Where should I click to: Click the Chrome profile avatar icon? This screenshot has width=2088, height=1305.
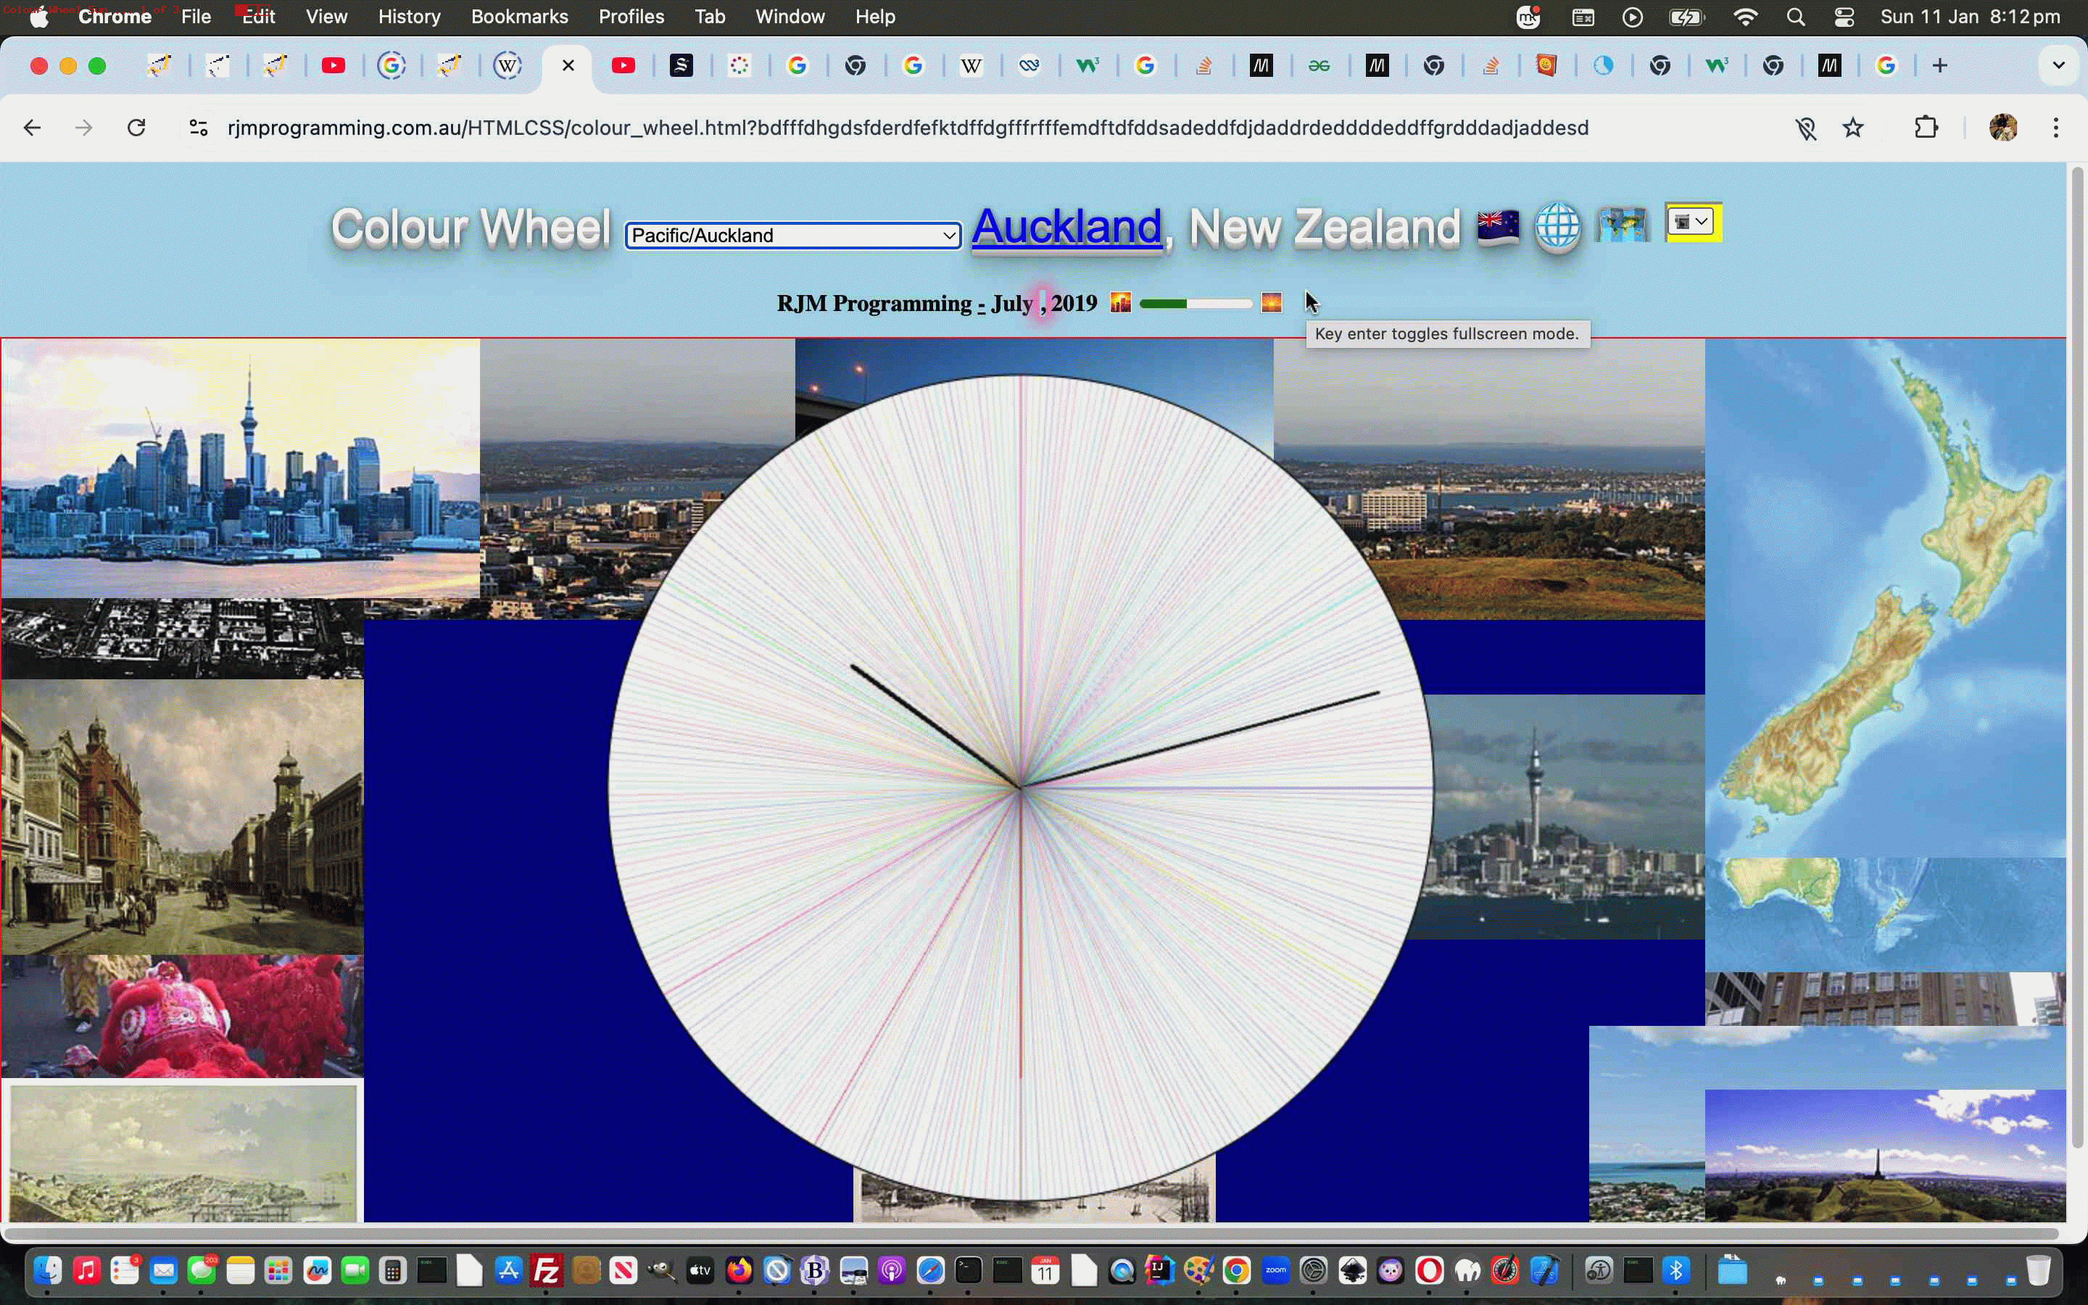[x=2002, y=128]
